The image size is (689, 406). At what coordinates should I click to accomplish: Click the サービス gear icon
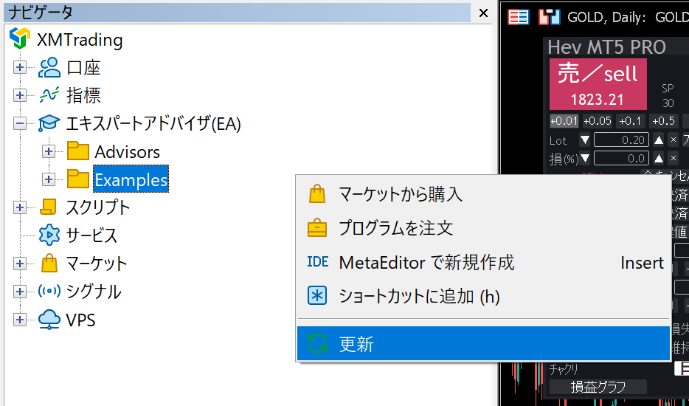coord(49,235)
